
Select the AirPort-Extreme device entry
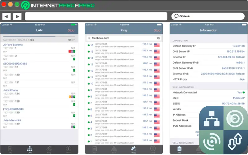[39, 48]
